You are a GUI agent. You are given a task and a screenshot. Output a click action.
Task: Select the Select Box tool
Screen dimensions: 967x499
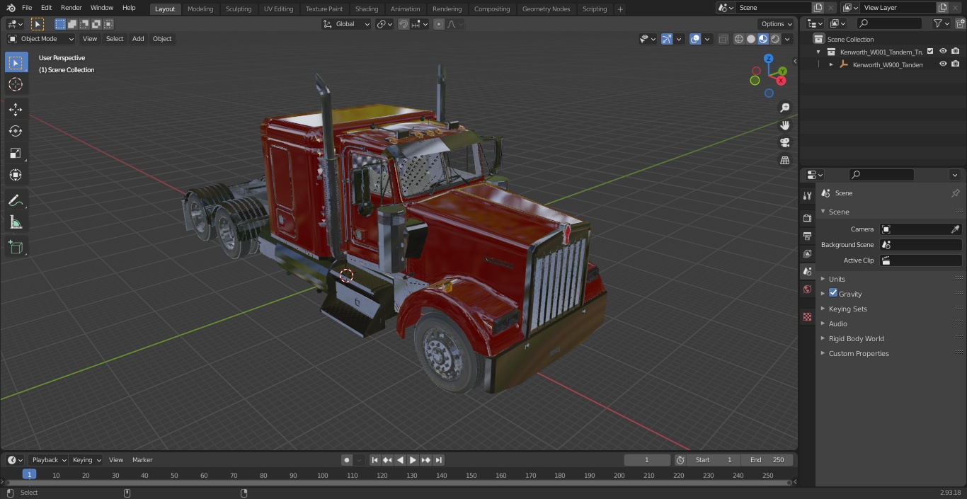16,62
